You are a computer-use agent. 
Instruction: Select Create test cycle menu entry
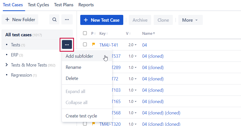pos(81,116)
